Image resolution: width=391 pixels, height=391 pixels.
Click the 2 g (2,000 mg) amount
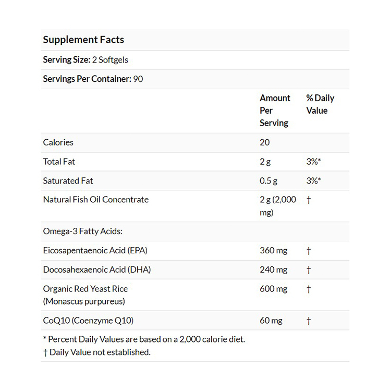[277, 206]
